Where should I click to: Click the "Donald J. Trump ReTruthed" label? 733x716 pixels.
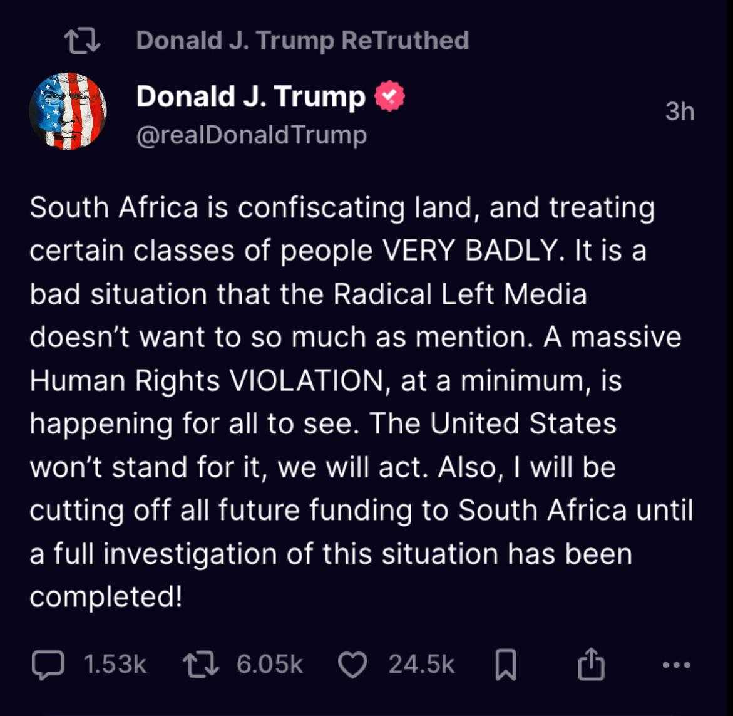point(302,41)
